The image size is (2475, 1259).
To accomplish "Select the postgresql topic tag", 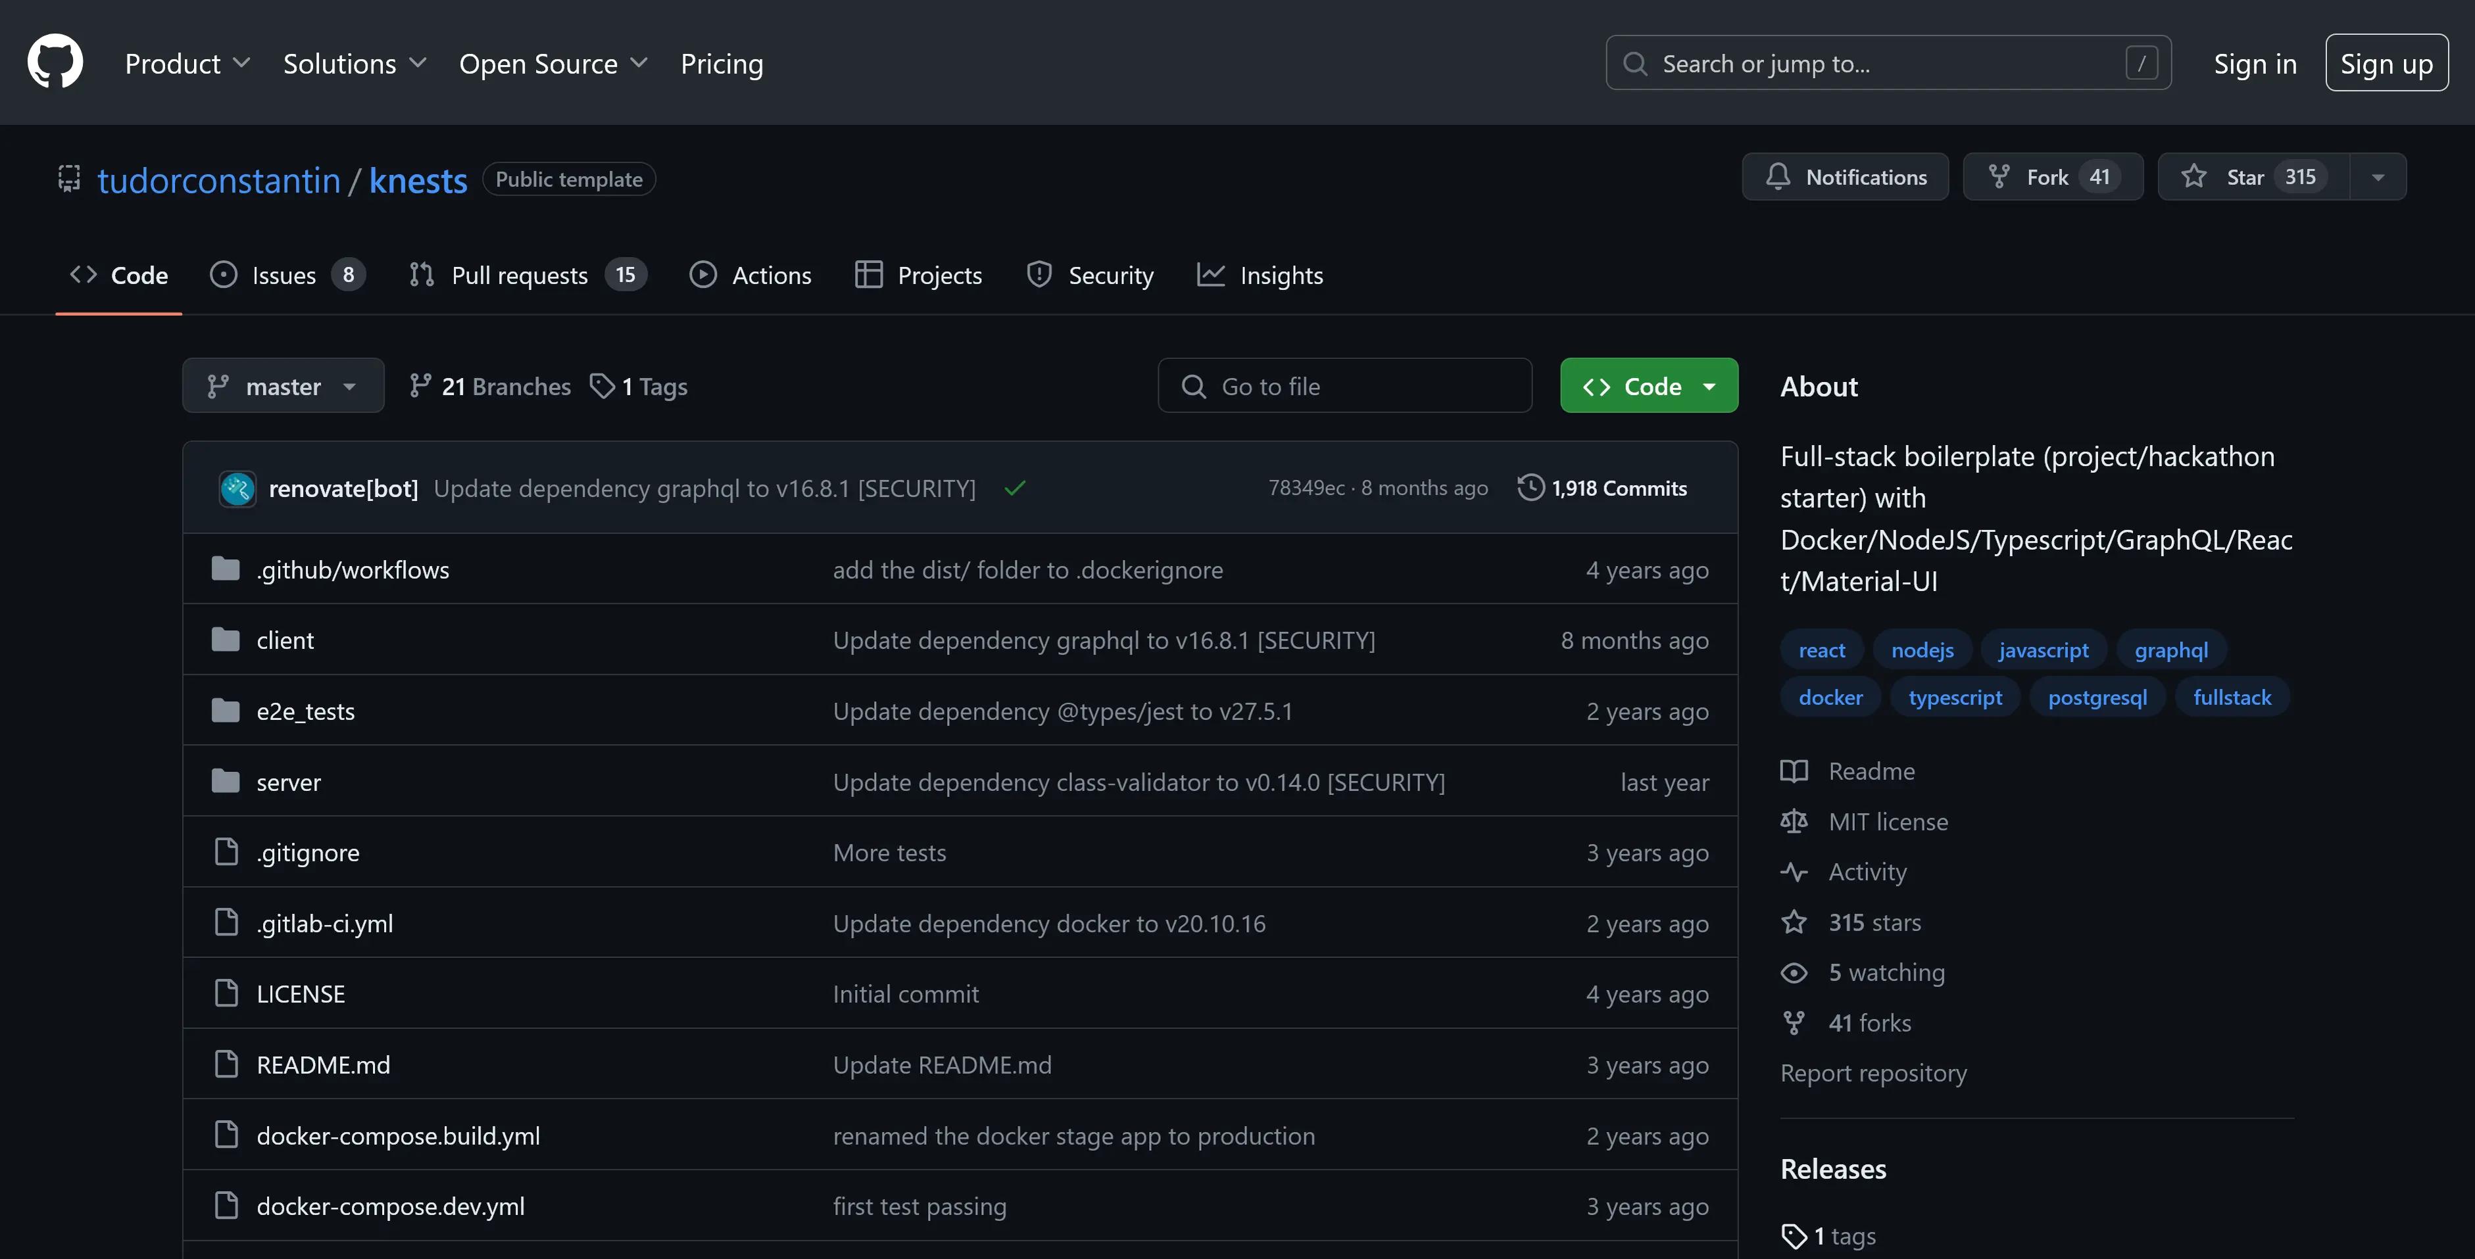I will 2097,697.
